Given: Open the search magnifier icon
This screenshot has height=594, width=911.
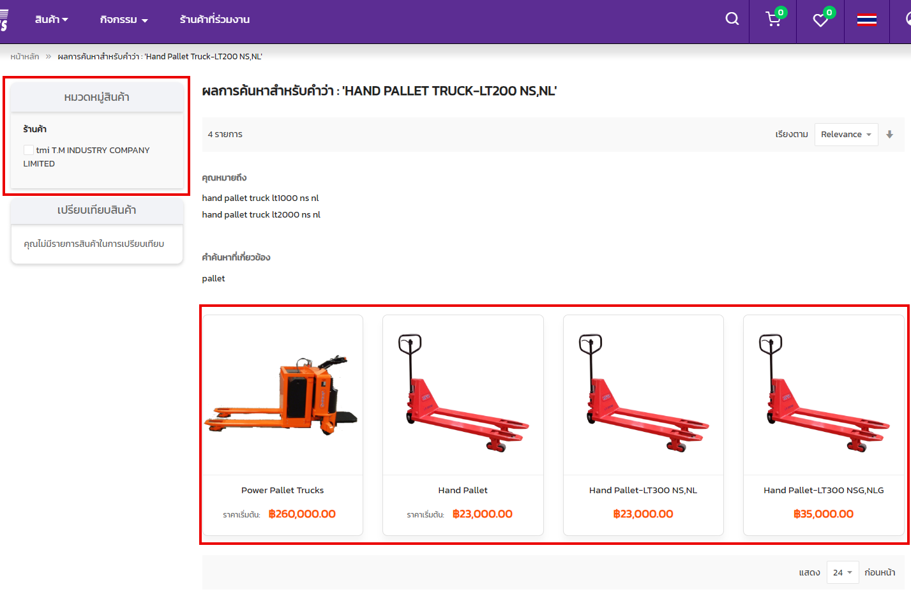Looking at the screenshot, I should tap(732, 19).
